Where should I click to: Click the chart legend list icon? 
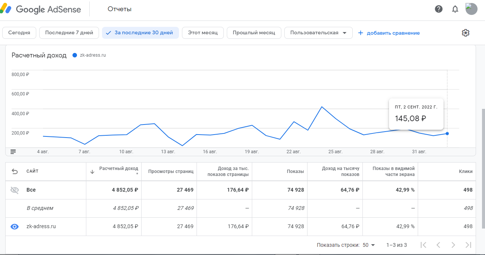[13, 152]
